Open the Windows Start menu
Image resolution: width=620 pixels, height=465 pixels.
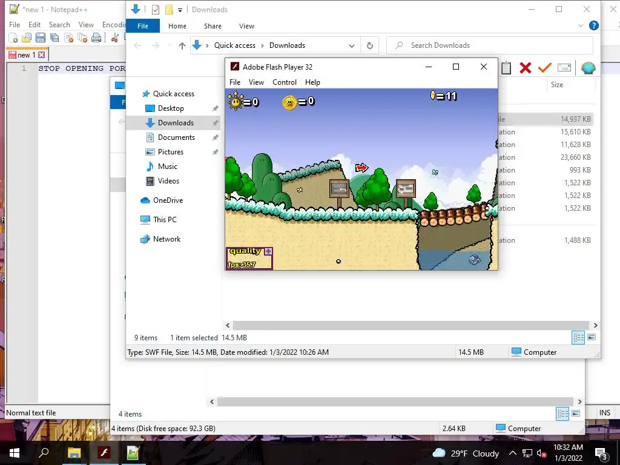pos(15,453)
